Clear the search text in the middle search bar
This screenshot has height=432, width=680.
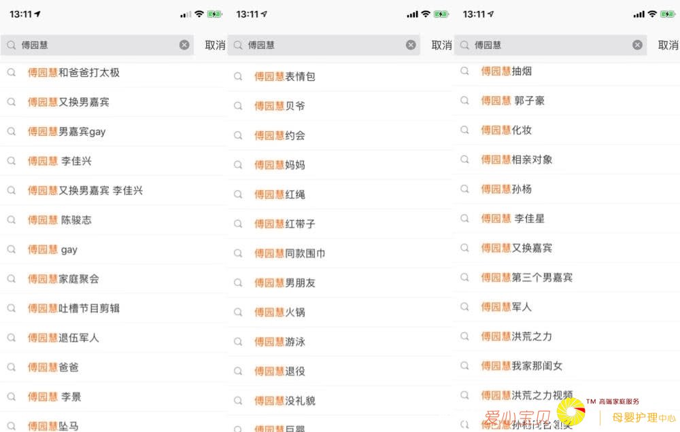coord(411,45)
